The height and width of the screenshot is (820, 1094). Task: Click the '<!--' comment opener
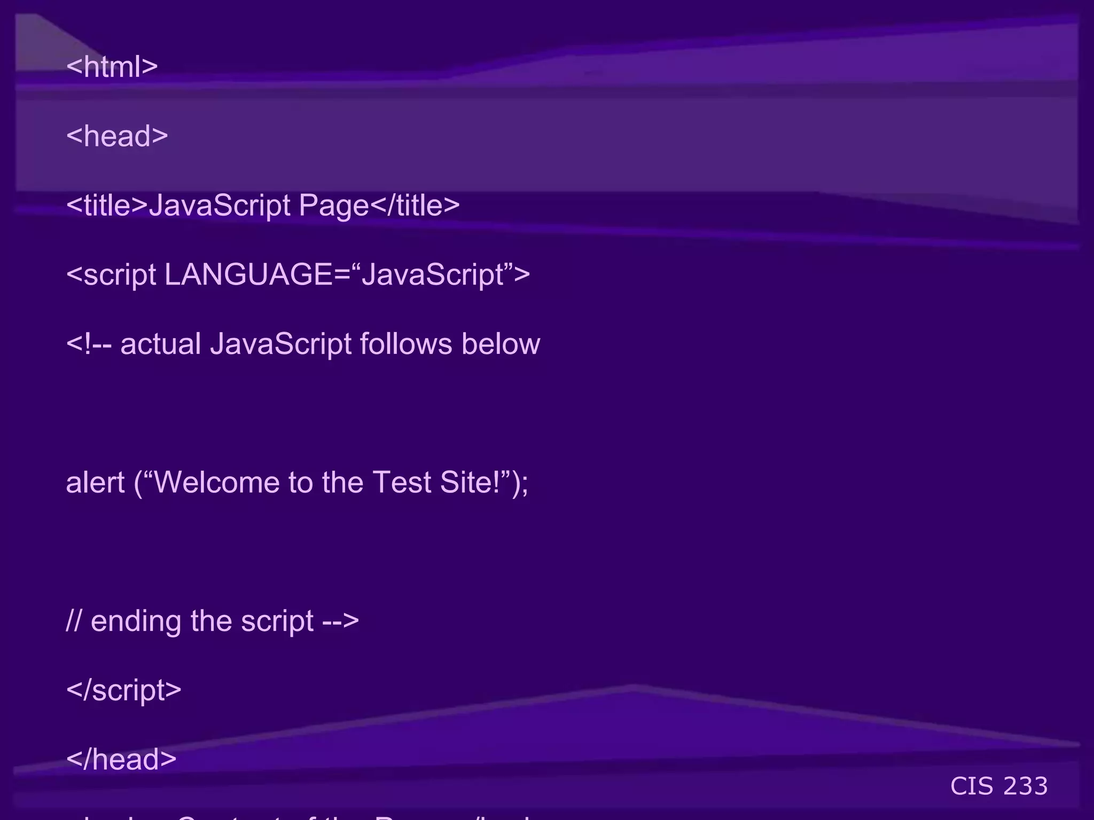point(89,344)
